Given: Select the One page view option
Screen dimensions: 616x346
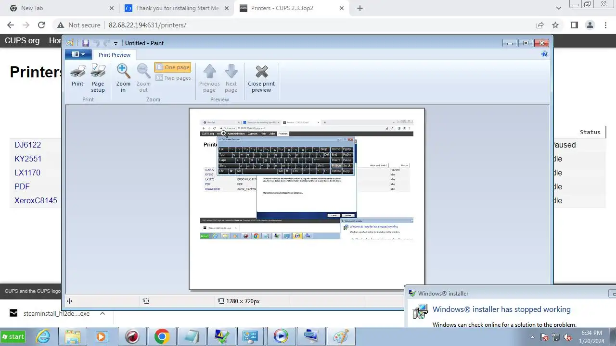Looking at the screenshot, I should click(x=173, y=67).
